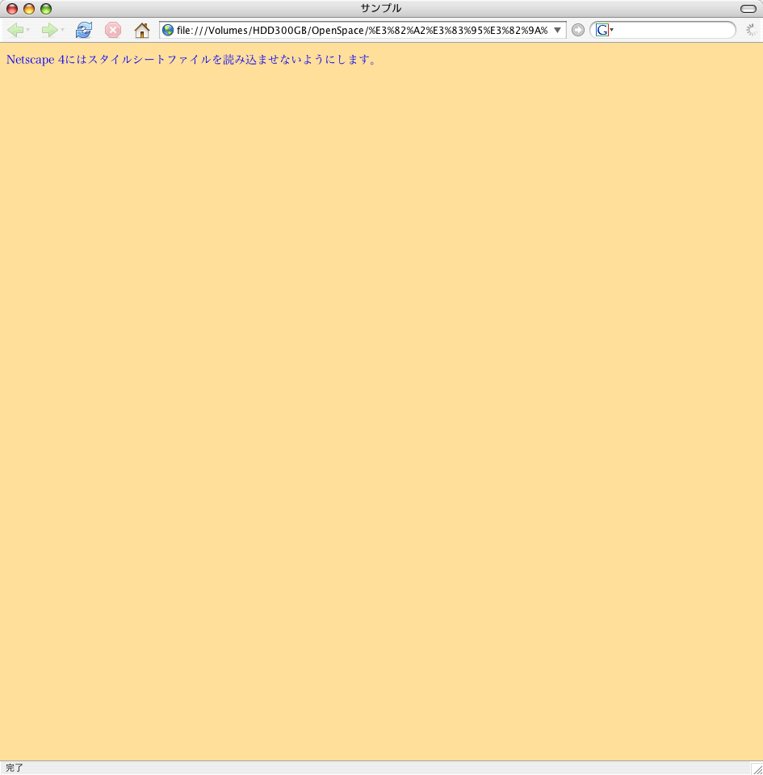This screenshot has height=775, width=763.
Task: Click the globe site icon in address bar
Action: pos(168,30)
